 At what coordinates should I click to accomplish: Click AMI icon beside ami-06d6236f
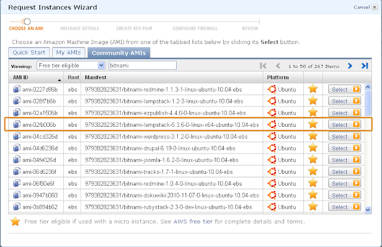17,171
